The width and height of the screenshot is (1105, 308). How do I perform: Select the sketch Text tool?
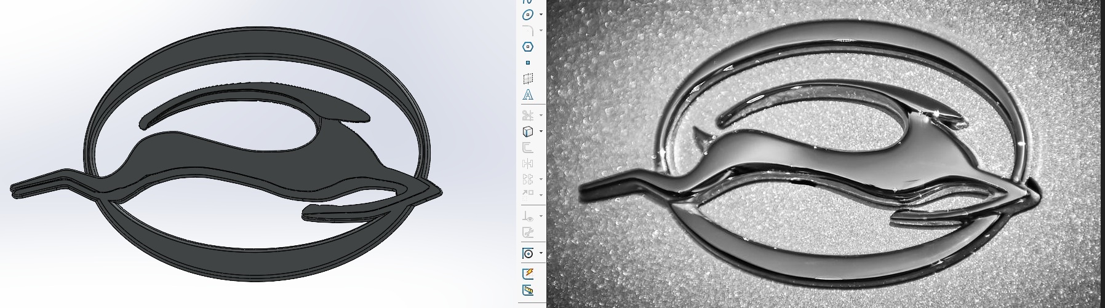[x=527, y=95]
